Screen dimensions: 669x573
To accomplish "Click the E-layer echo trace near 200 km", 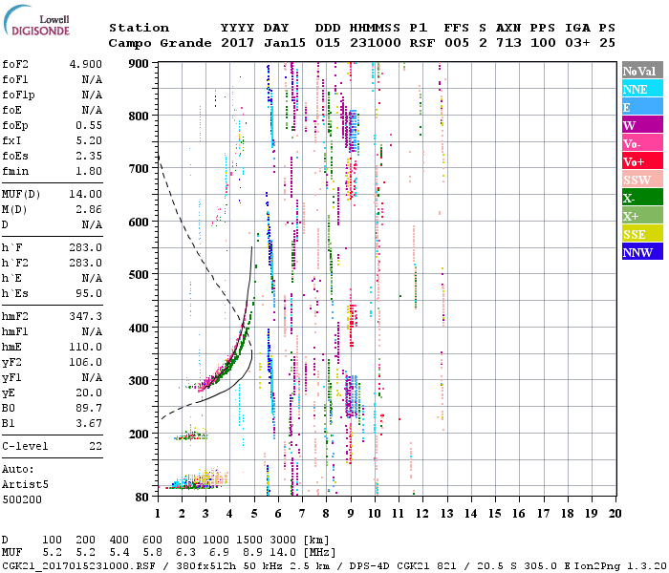I will click(189, 436).
